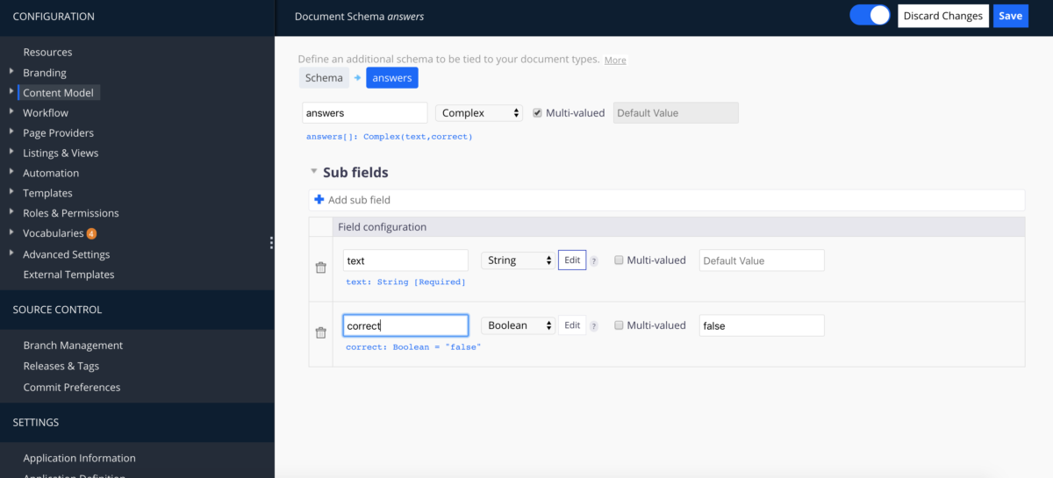Click the default value field containing false

click(761, 325)
